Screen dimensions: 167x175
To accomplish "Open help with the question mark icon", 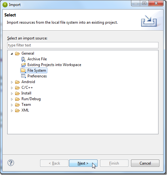I will pyautogui.click(x=11, y=163).
